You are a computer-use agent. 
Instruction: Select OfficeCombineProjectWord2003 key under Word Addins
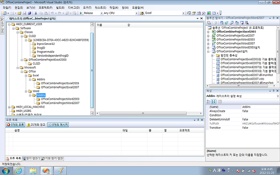(x=60, y=99)
